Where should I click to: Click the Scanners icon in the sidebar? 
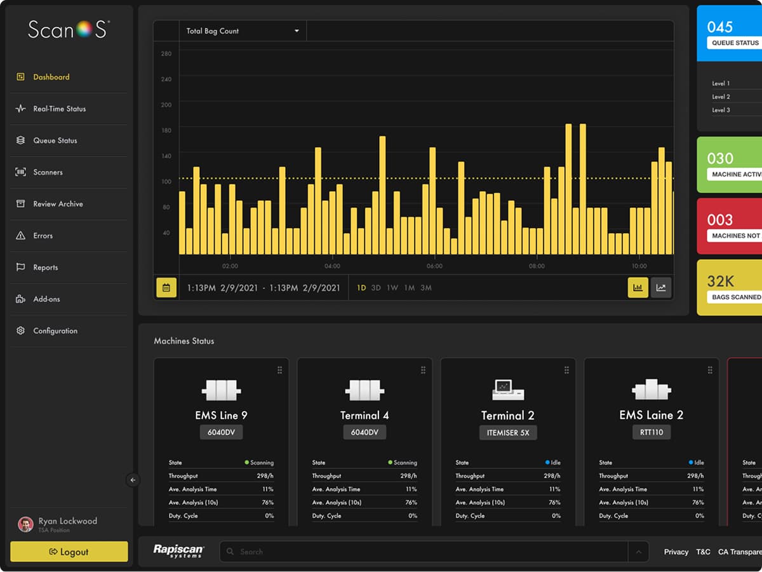tap(19, 172)
